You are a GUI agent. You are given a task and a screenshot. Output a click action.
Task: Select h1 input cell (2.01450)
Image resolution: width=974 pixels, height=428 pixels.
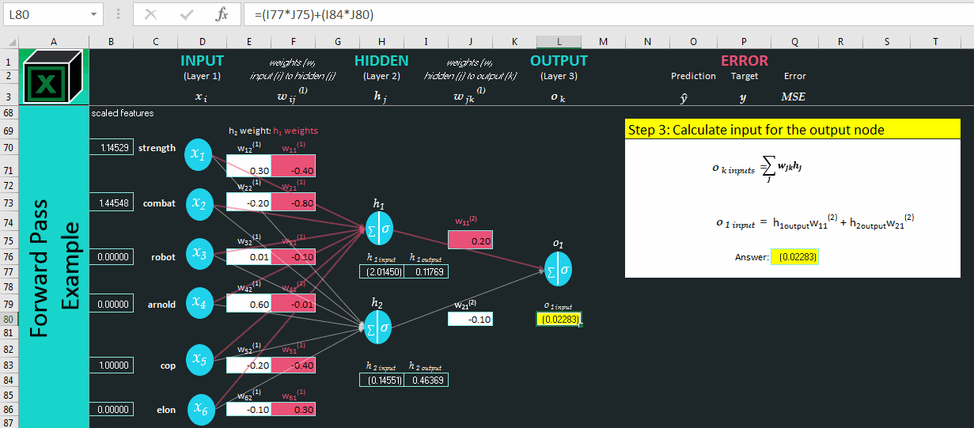(x=381, y=271)
